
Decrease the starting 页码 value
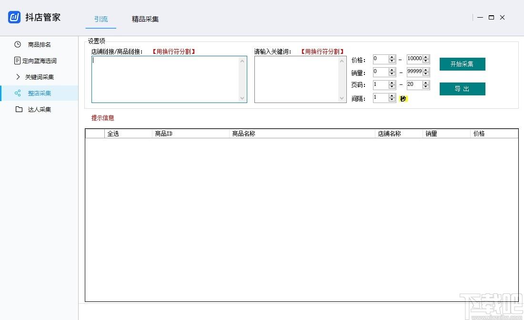click(392, 87)
